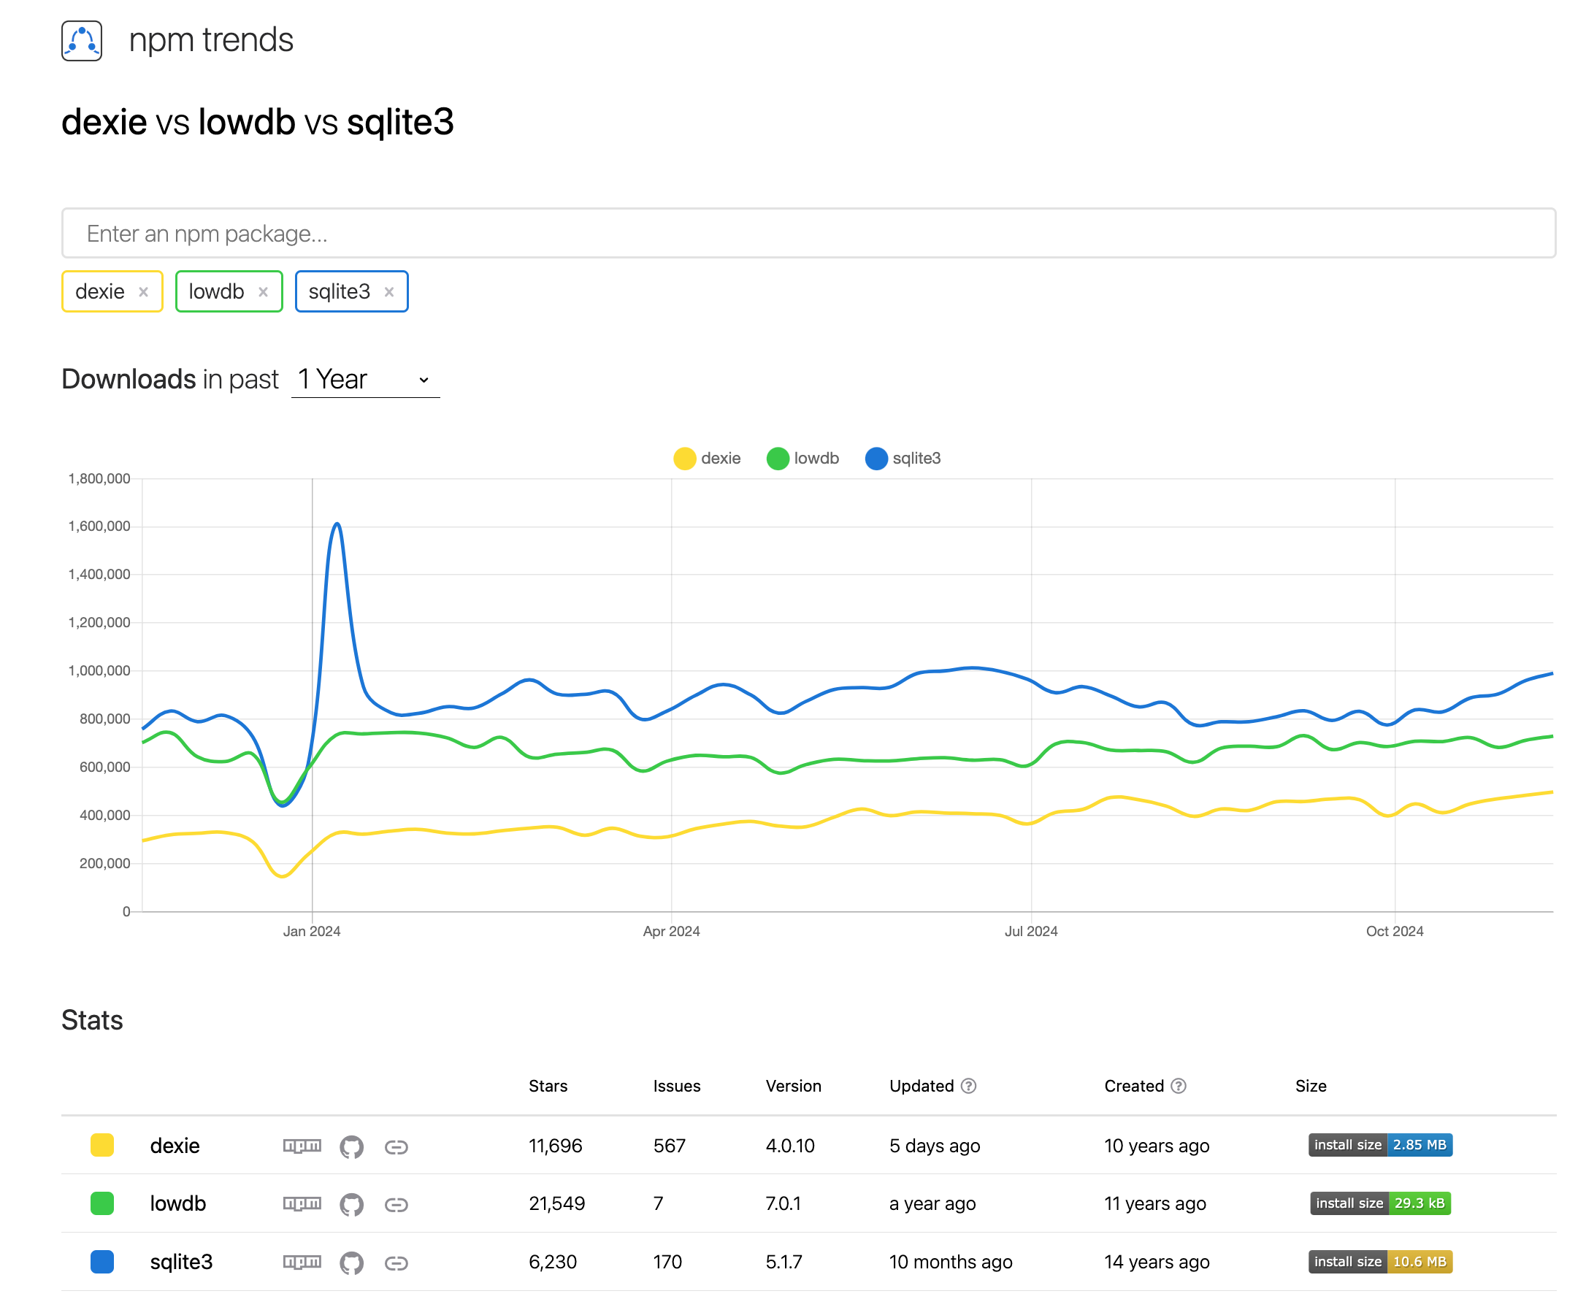Remove the lowdb package tag
Screen dimensions: 1586x1310
[x=264, y=291]
